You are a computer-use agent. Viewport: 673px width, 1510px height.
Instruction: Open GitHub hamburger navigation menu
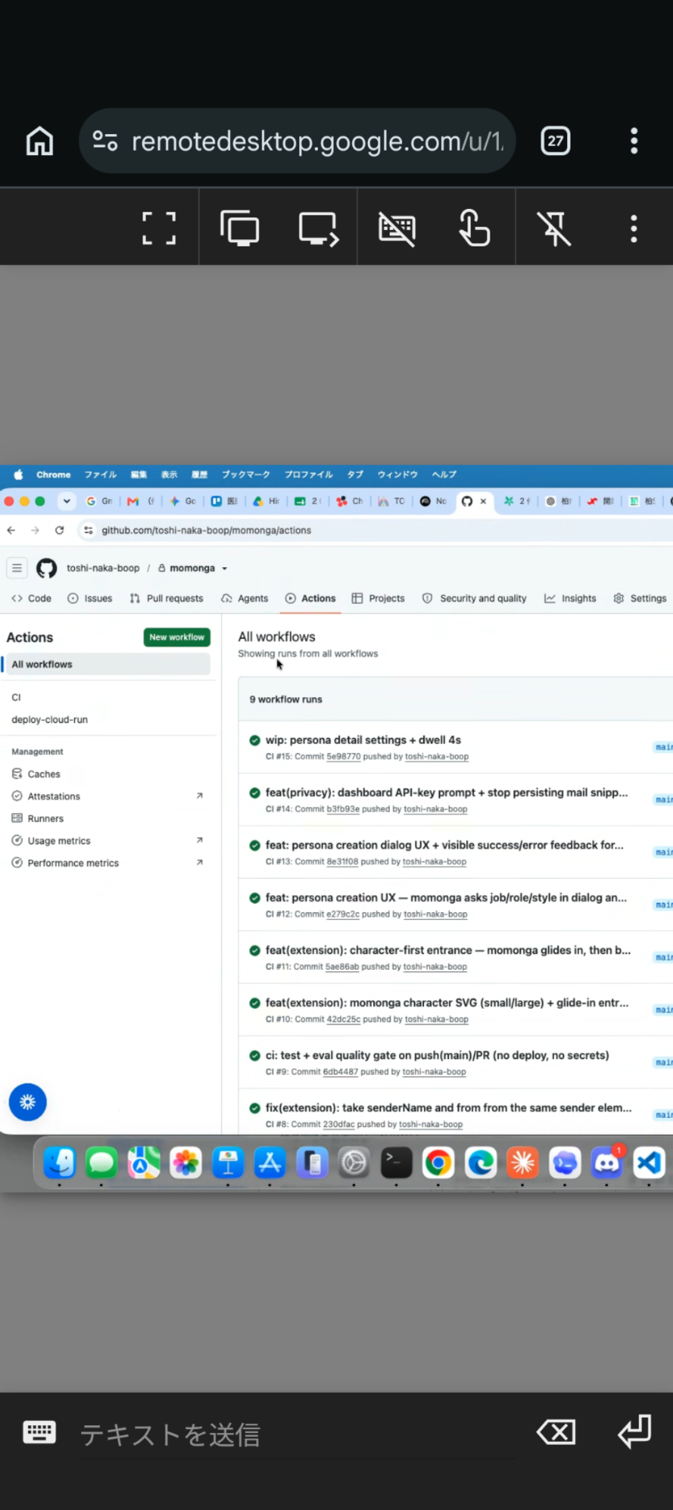pos(17,568)
